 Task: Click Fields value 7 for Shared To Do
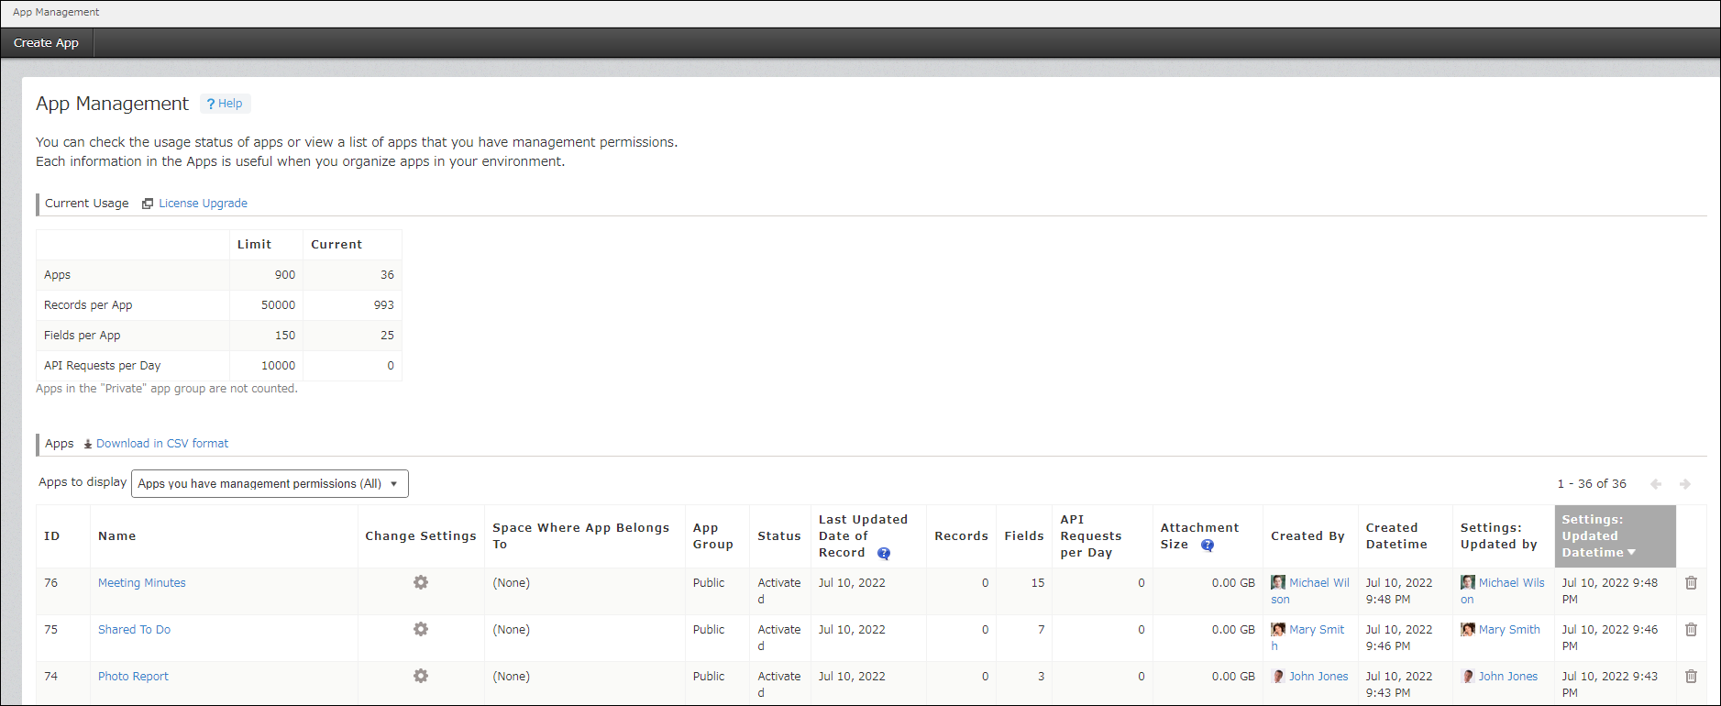(1042, 630)
